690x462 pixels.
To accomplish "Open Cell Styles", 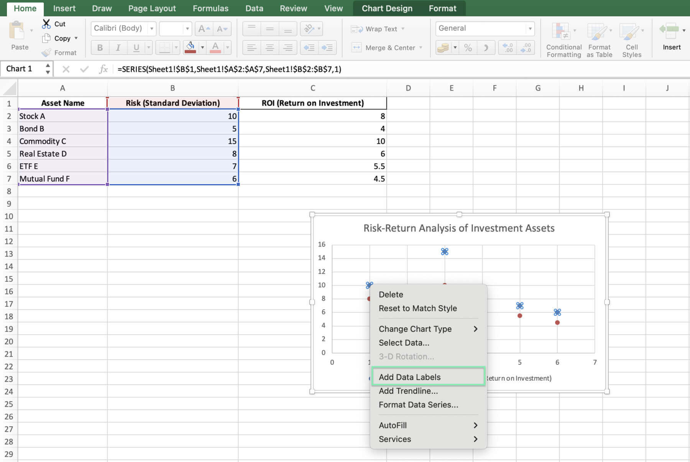I will 632,40.
